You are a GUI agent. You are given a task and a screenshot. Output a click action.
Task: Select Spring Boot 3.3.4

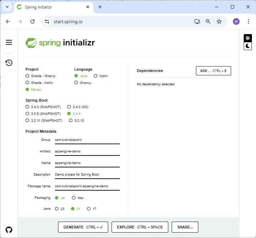[74, 114]
